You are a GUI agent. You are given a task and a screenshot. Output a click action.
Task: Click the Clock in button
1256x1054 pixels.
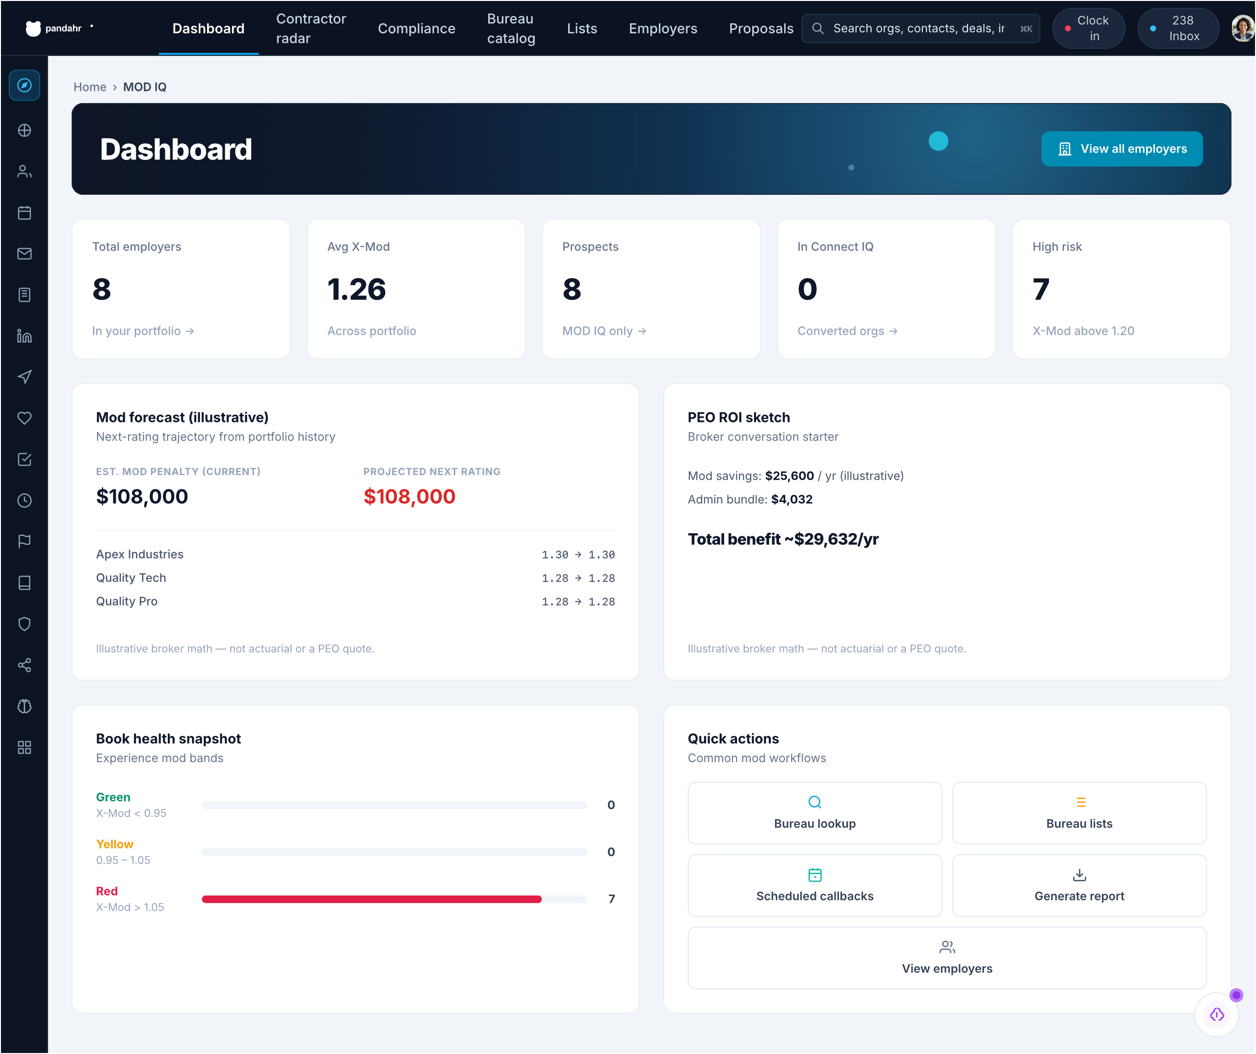click(x=1089, y=28)
